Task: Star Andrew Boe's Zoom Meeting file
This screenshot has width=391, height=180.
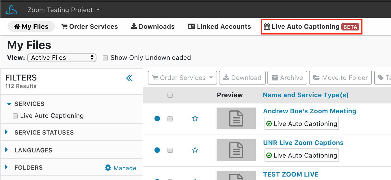Action: [x=195, y=118]
